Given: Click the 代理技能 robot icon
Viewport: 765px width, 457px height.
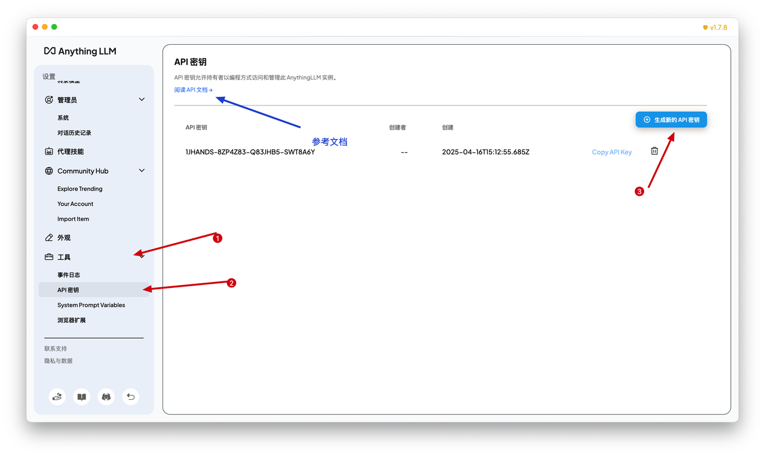Looking at the screenshot, I should coord(49,152).
